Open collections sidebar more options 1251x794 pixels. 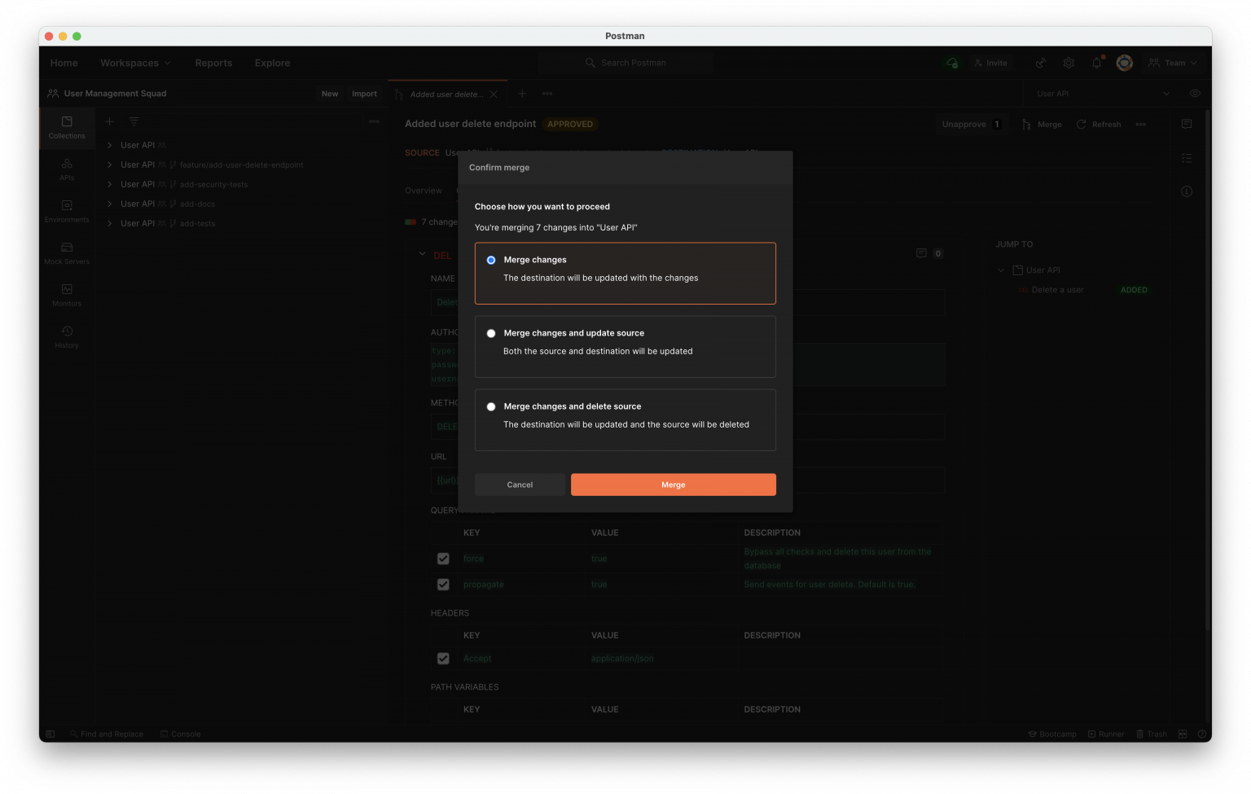[374, 121]
